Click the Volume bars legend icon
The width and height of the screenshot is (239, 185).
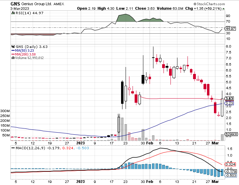(x=13, y=58)
